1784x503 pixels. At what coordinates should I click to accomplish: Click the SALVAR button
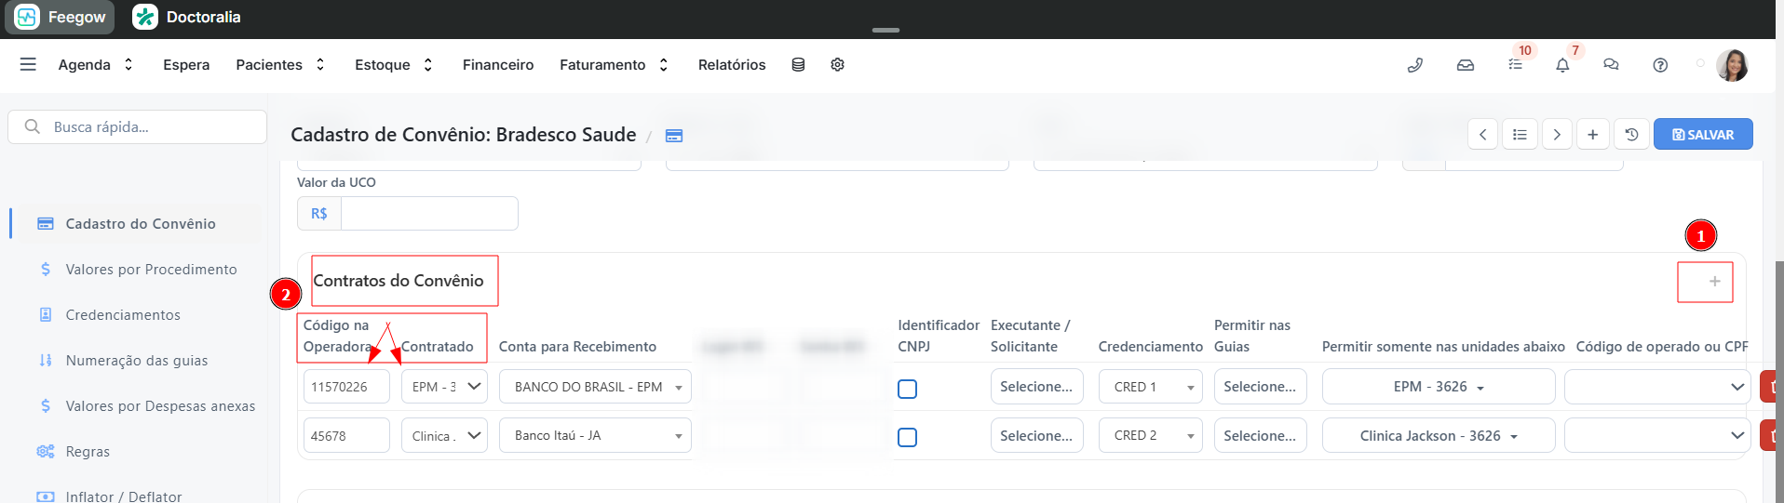1703,135
